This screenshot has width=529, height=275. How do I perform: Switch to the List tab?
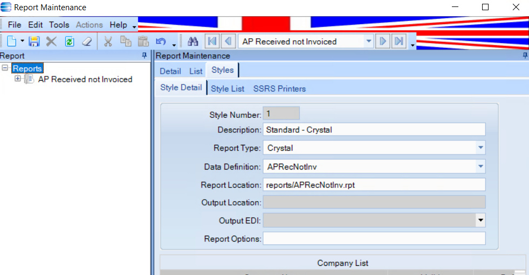pos(196,71)
